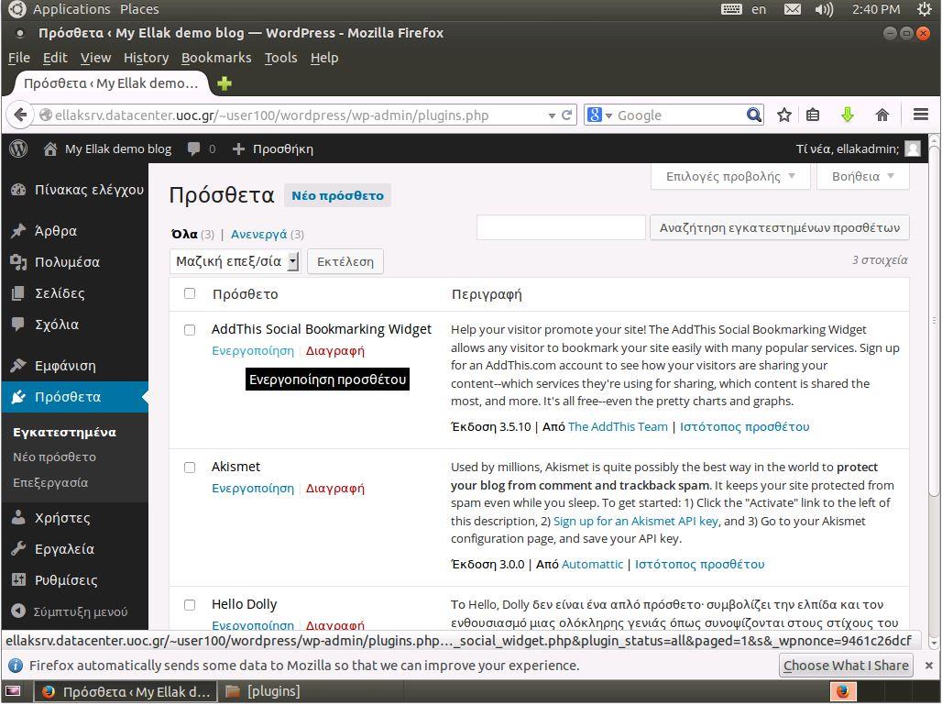Go to Firefox home page icon
The height and width of the screenshot is (705, 942).
tap(882, 115)
